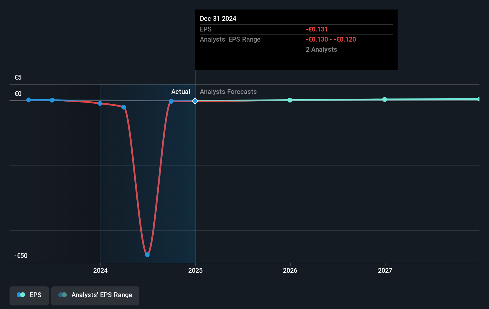Click the EPS point just before the steep drop
This screenshot has width=489, height=309.
124,107
